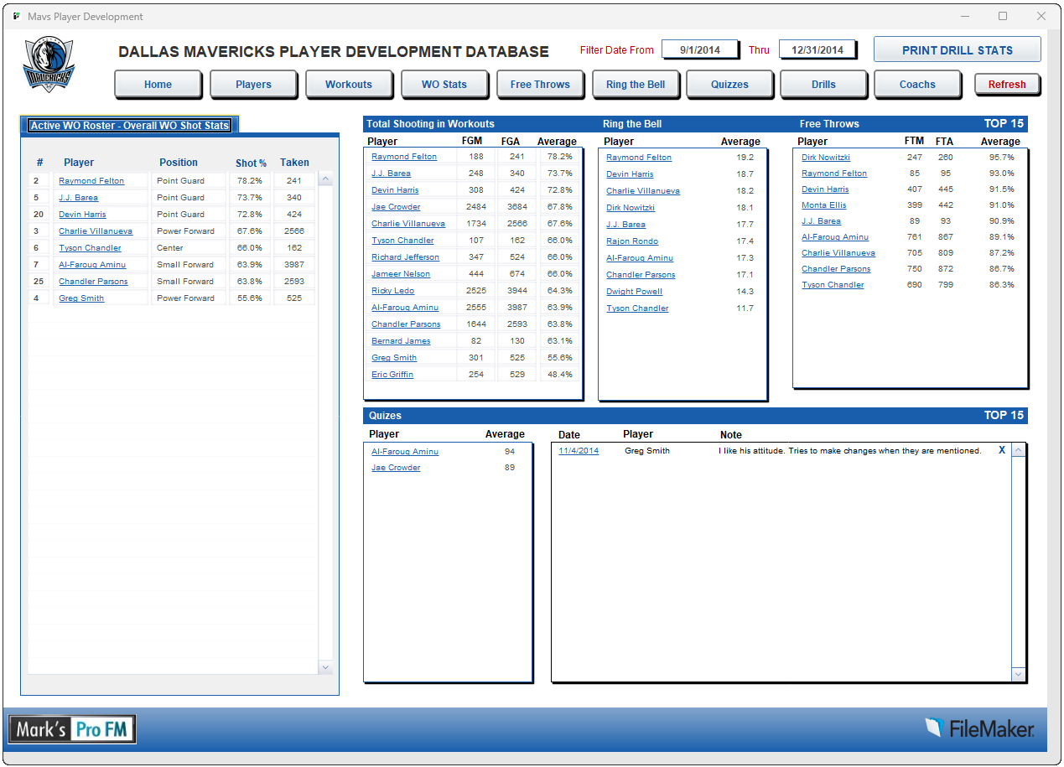This screenshot has height=767, width=1064.
Task: Click the Dallas Mavericks logo
Action: point(49,65)
